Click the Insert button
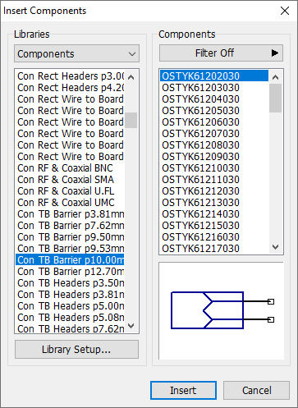Screen dimensions: 298x408 183,390
